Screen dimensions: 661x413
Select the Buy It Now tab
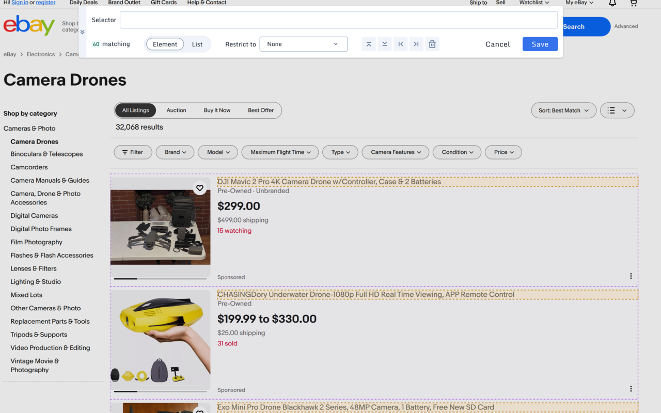click(x=217, y=110)
